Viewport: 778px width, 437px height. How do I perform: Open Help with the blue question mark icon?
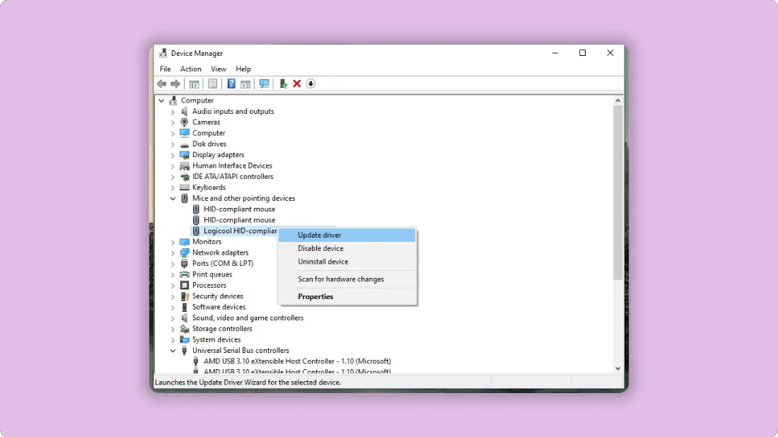click(x=231, y=84)
